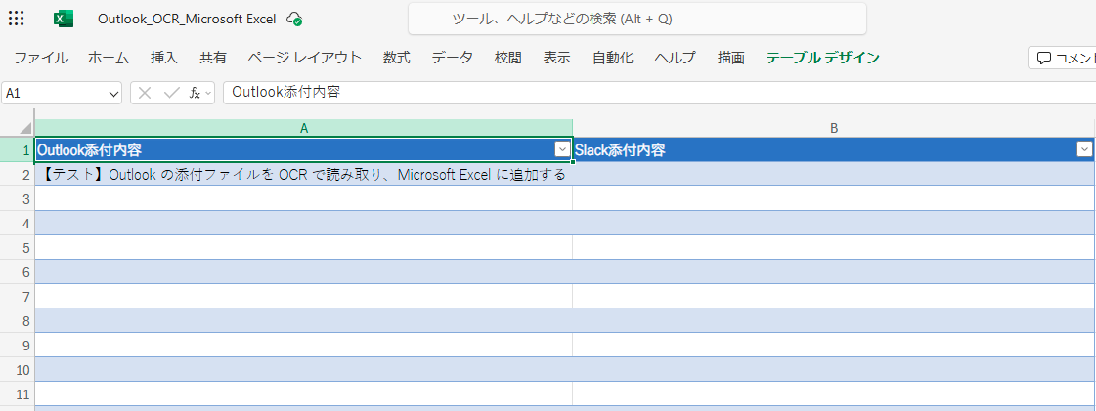
Task: Select the テーブル デザイン tab
Action: click(x=822, y=58)
